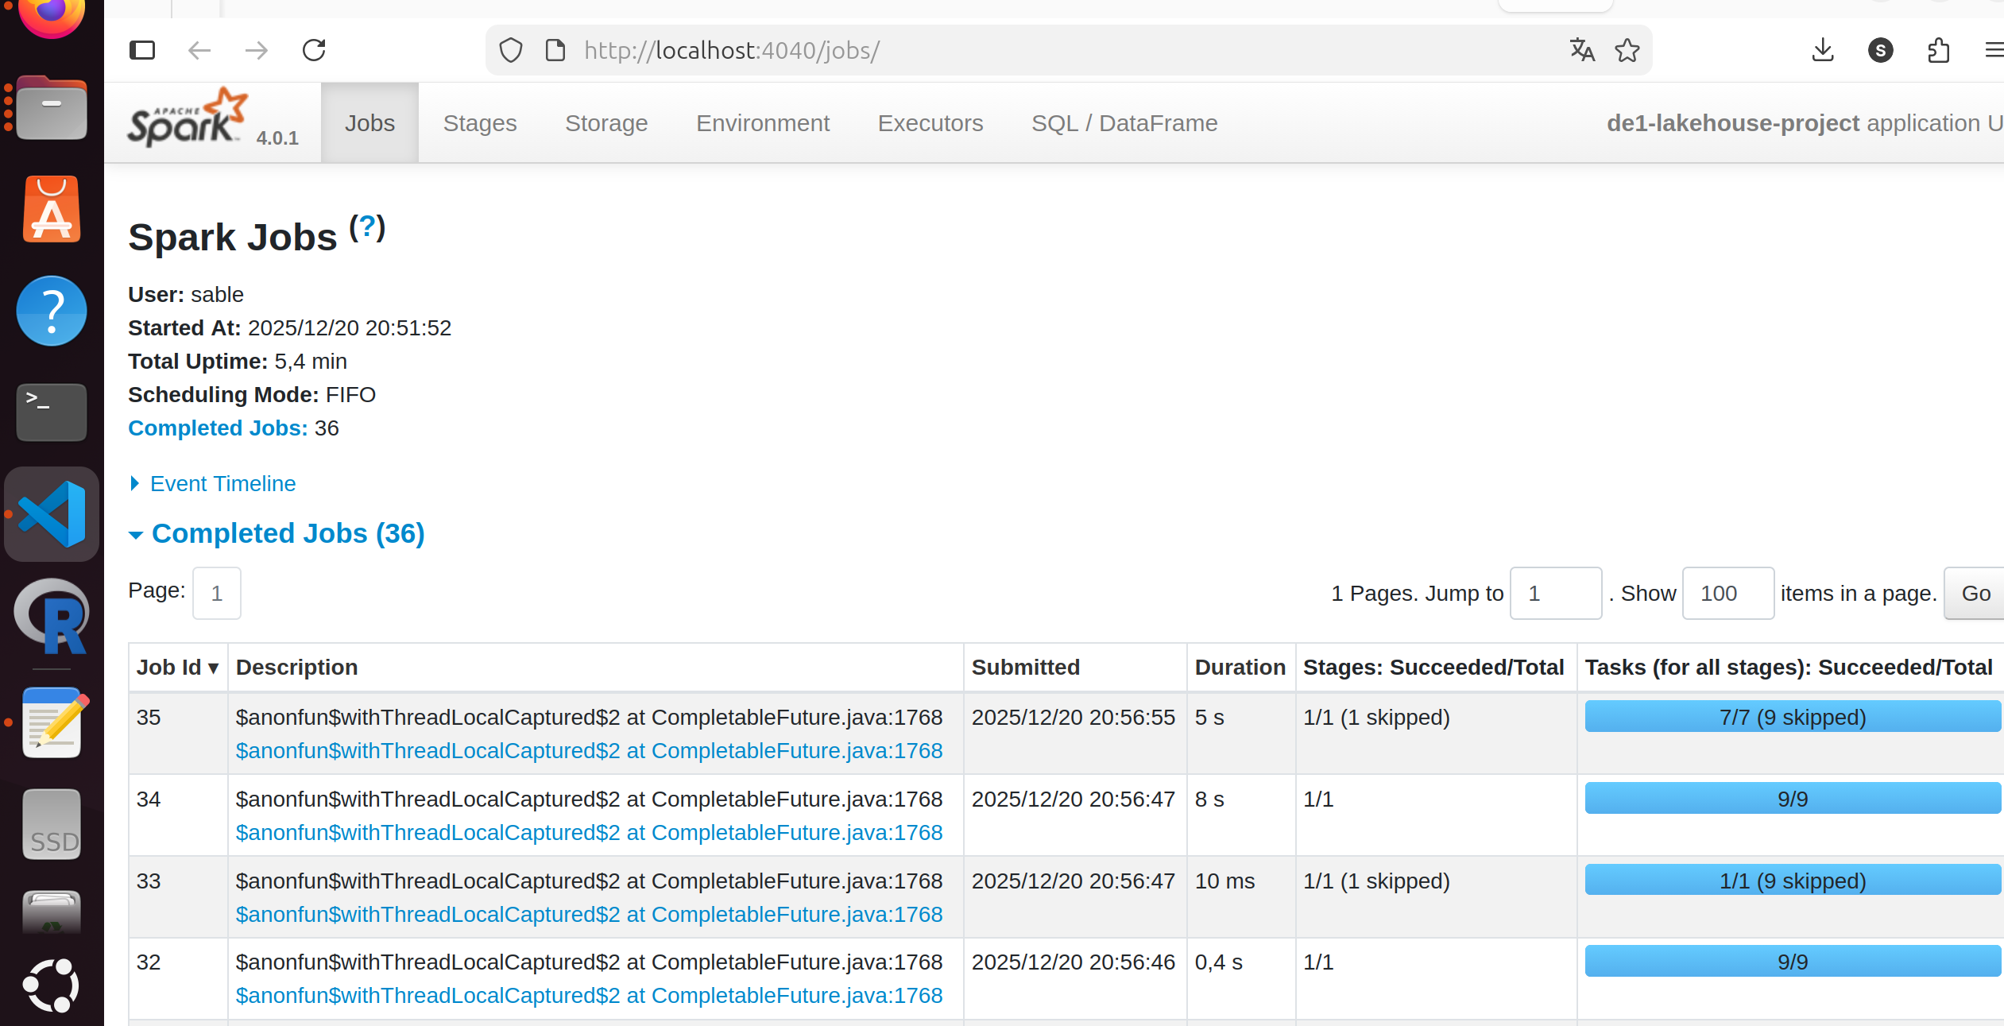This screenshot has width=2004, height=1026.
Task: Open the extensions puzzle icon
Action: point(1938,51)
